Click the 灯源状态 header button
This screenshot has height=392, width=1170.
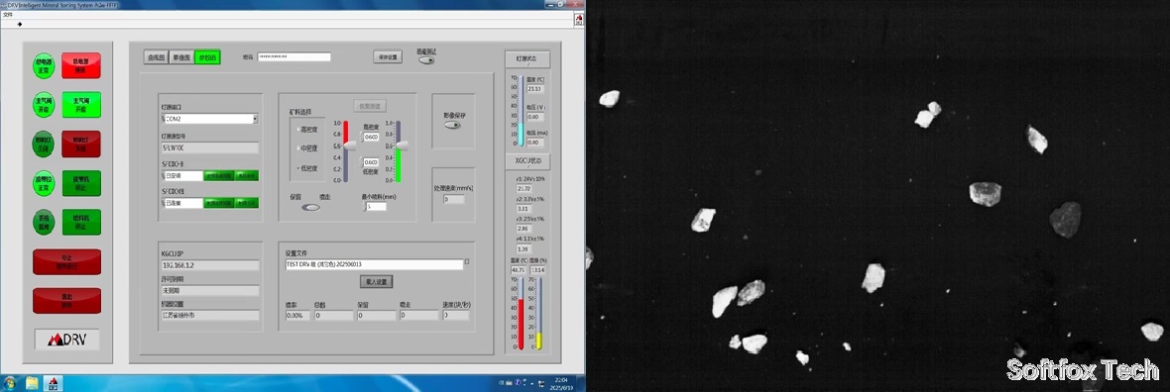526,58
